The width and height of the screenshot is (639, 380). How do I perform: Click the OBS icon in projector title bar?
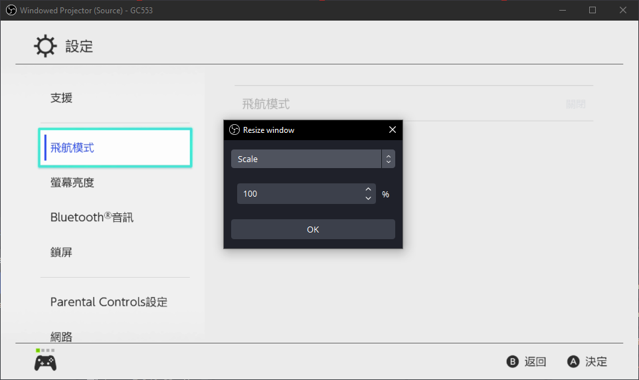pyautogui.click(x=11, y=10)
